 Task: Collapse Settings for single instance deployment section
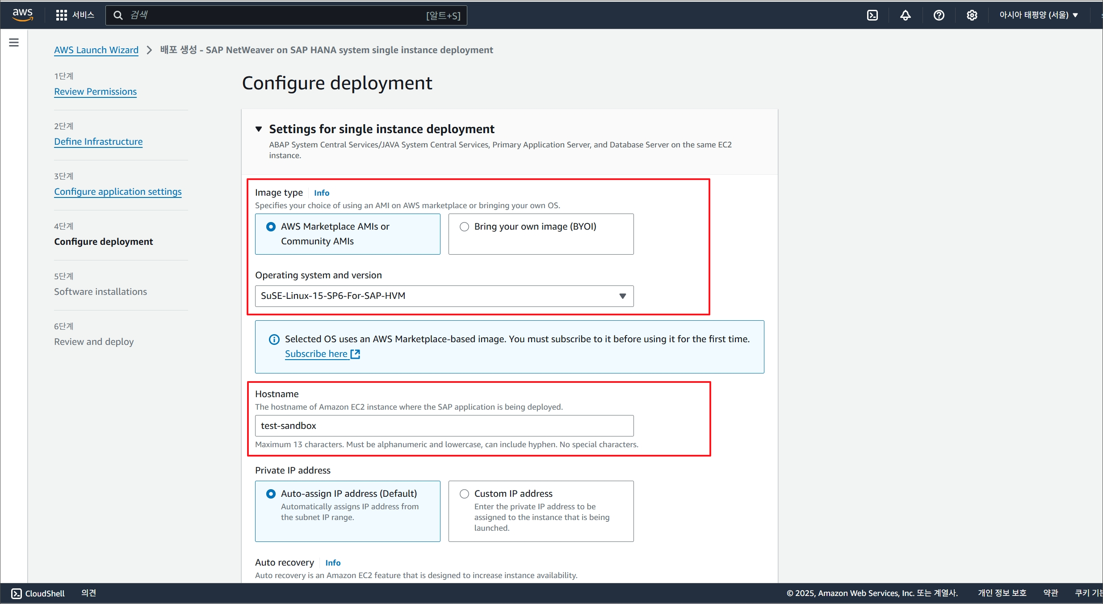(x=259, y=129)
